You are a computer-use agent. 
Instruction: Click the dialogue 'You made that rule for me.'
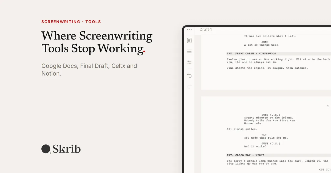coord(266,138)
